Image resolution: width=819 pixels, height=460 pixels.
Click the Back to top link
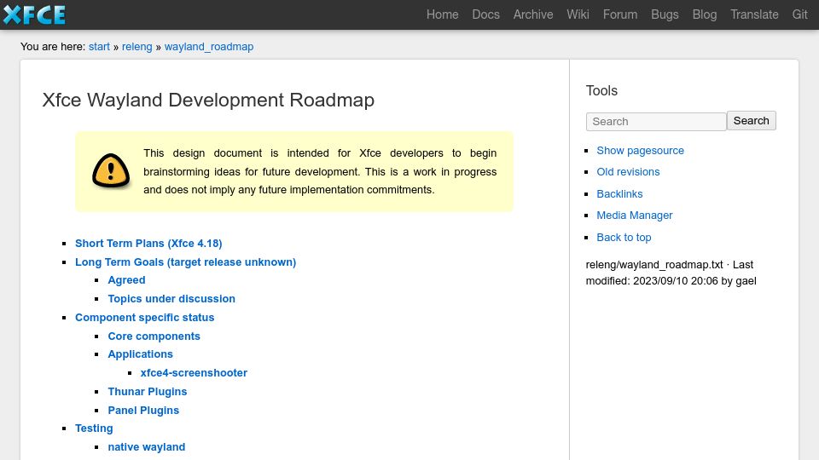pyautogui.click(x=624, y=238)
